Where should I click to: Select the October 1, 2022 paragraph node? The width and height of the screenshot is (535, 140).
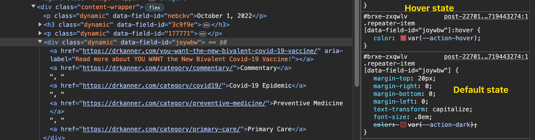155,16
